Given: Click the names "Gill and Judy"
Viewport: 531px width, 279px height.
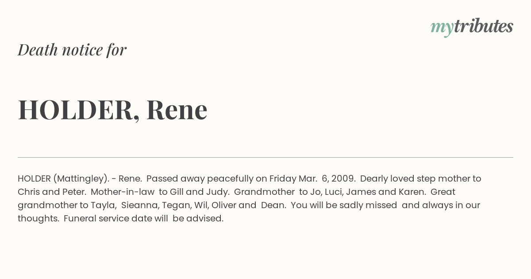Looking at the screenshot, I should (200, 192).
